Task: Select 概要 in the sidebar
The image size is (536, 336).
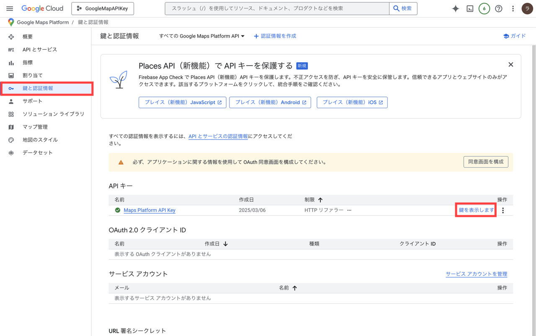Action: (46, 37)
